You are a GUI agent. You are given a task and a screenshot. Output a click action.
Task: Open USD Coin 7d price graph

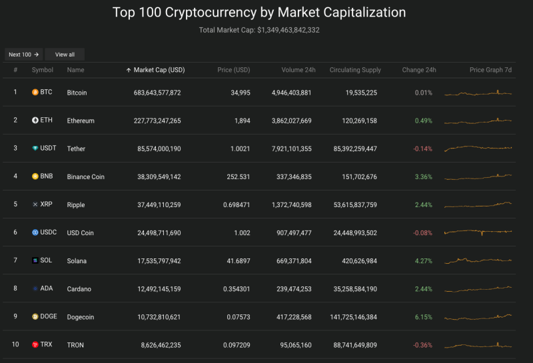click(x=478, y=232)
